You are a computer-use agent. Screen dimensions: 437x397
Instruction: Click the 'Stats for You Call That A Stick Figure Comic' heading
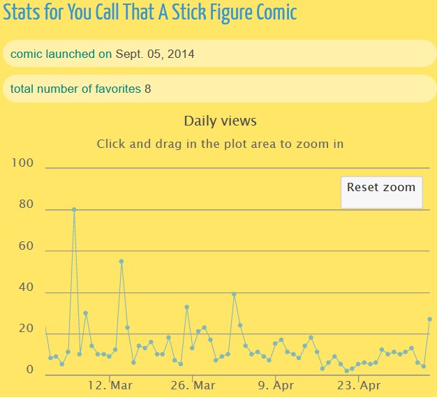coord(149,13)
